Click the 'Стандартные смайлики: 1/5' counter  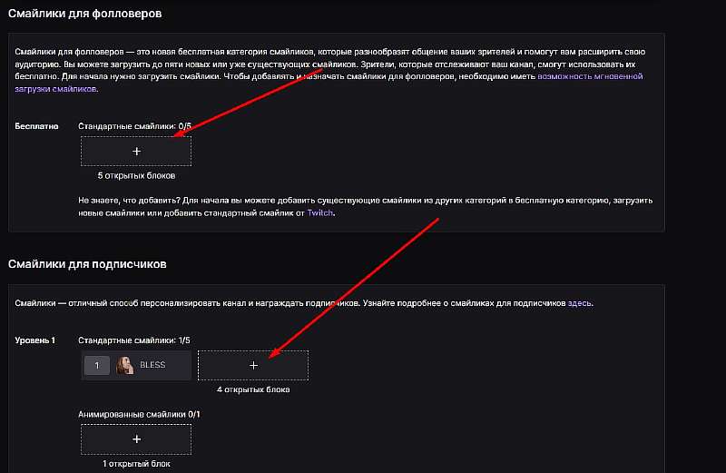135,340
